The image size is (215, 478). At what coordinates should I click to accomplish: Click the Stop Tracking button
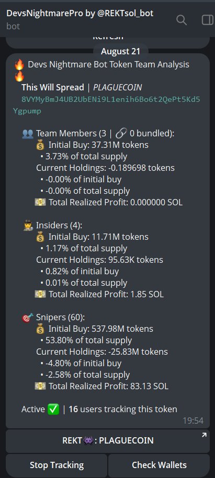56,465
